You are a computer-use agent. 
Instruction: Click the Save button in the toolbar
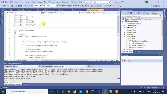pyautogui.click(x=19, y=6)
